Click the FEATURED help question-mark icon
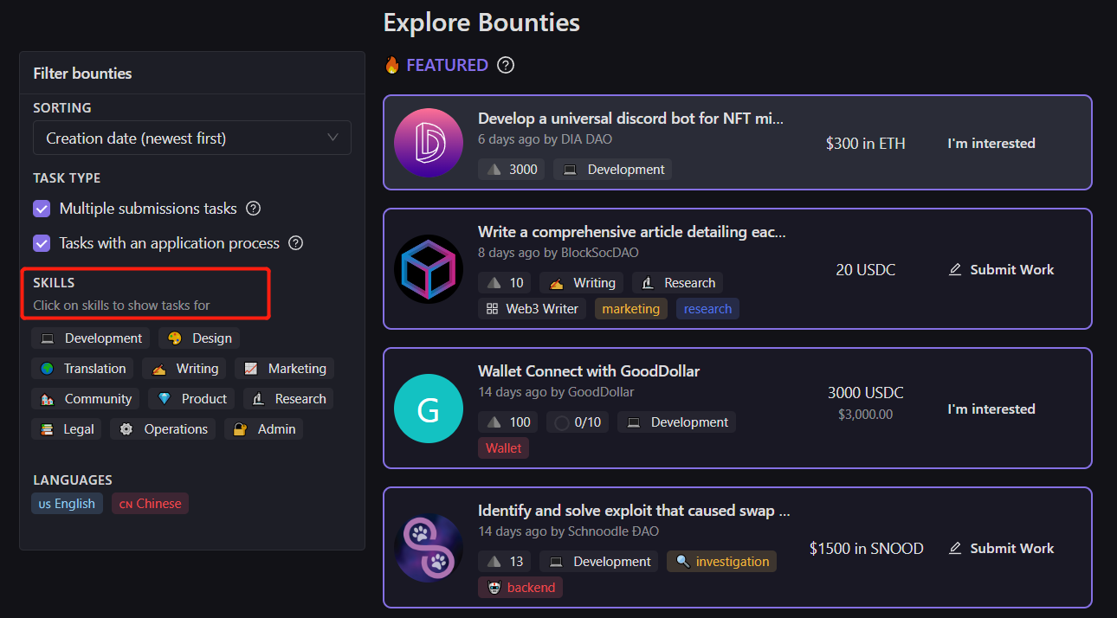 click(x=507, y=65)
